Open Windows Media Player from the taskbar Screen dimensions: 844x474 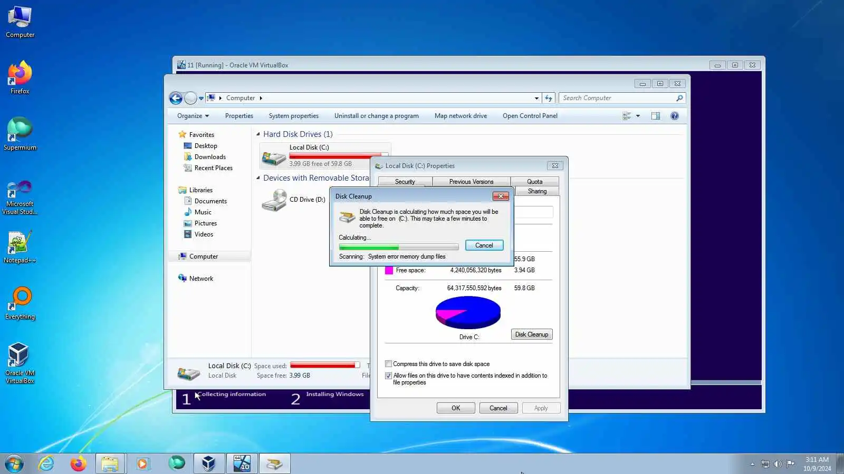pyautogui.click(x=142, y=463)
